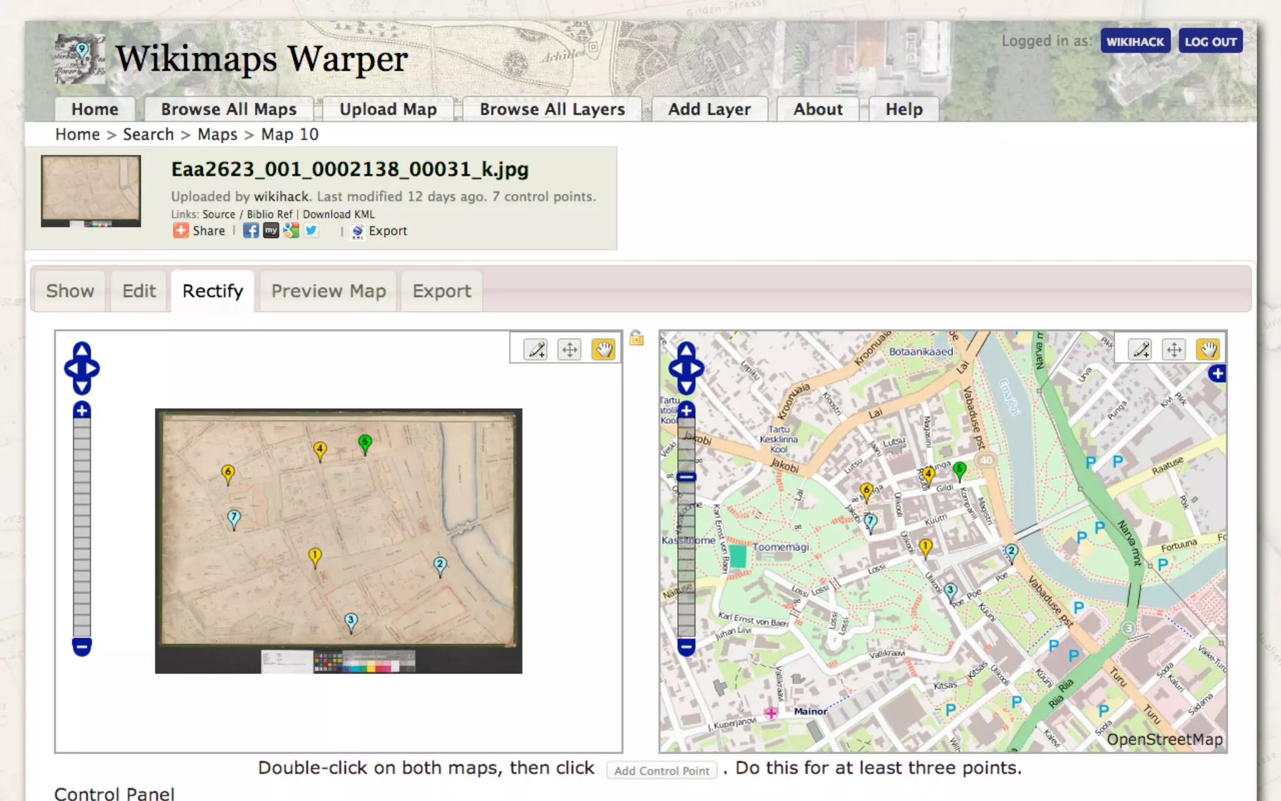
Task: Click the Facebook share icon
Action: tap(251, 230)
